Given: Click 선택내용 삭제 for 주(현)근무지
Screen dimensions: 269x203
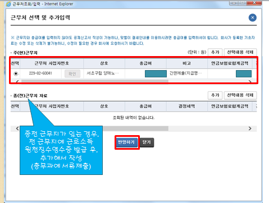Looking at the screenshot, I should (x=240, y=52).
